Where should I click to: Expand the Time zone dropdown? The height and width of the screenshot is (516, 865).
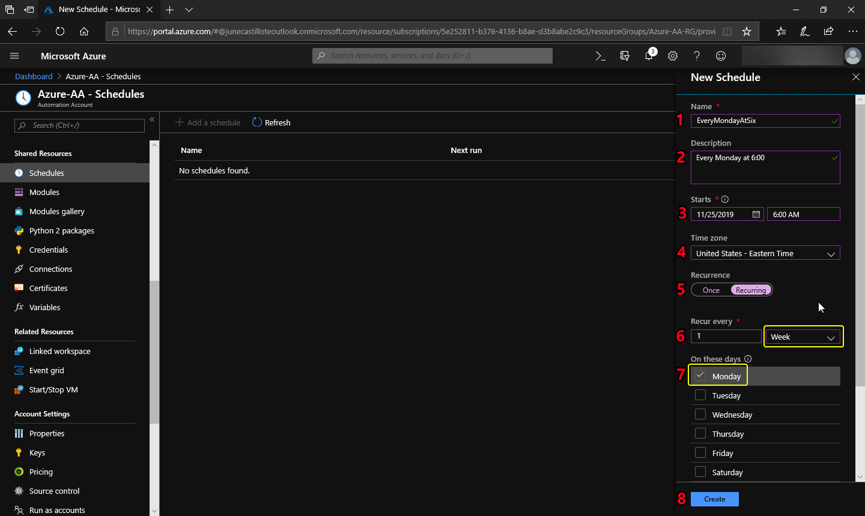[x=765, y=254]
